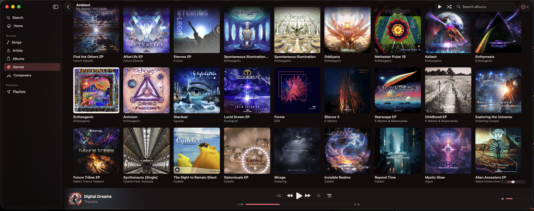Click the Exploring the Universe album title
This screenshot has width=534, height=211.
494,117
